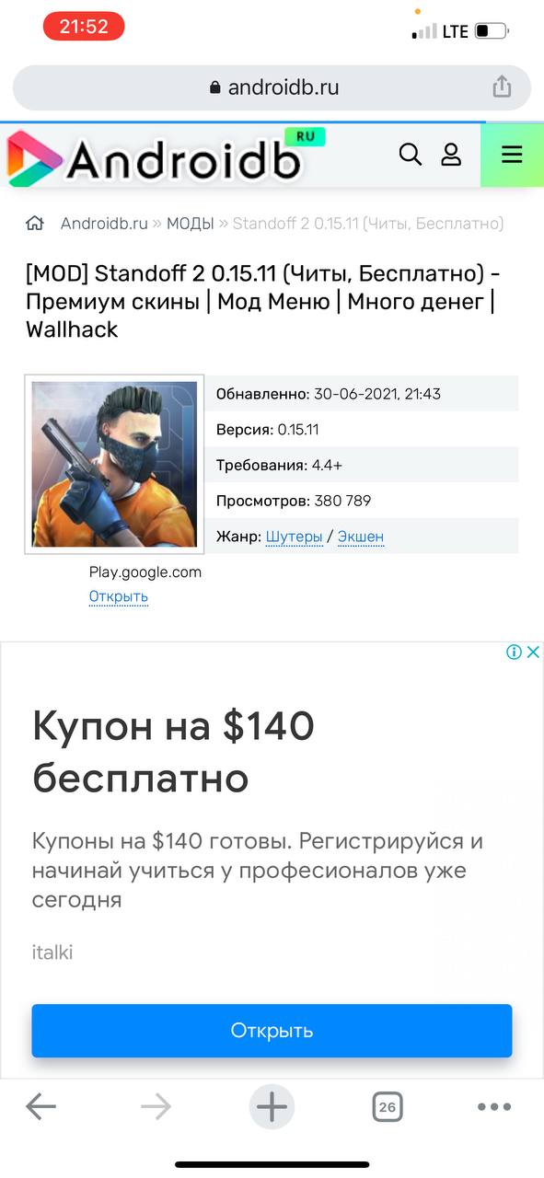This screenshot has height=1178, width=544.
Task: Close the italki ad with X
Action: pos(533,653)
